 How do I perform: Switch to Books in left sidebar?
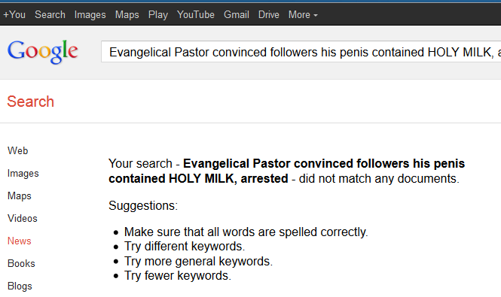click(x=21, y=263)
